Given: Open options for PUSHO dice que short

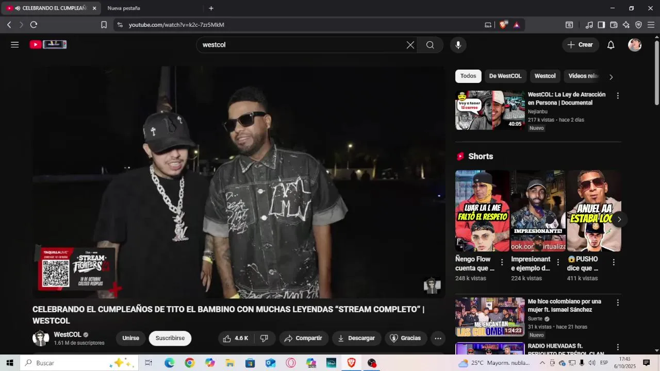Looking at the screenshot, I should coord(614,262).
